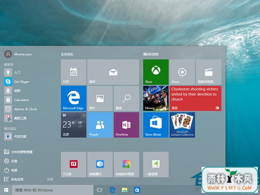Open the 软媒软件管家 tile
The width and height of the screenshot is (260, 195).
pyautogui.click(x=127, y=165)
